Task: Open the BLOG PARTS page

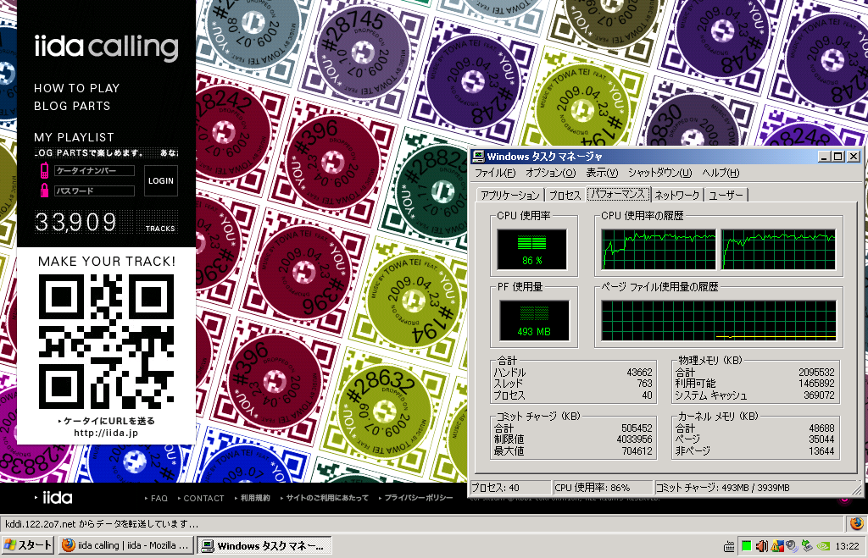Action: 72,106
